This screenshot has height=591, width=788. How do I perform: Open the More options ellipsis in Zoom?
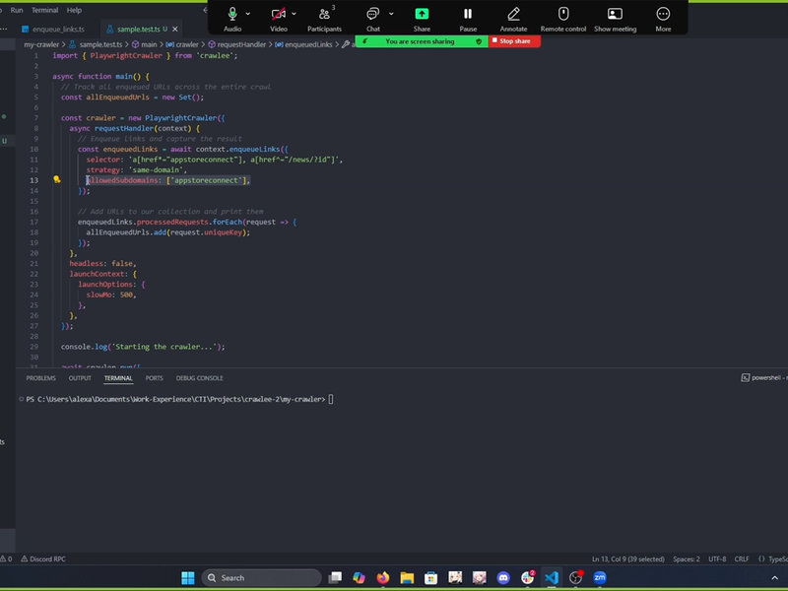point(663,15)
